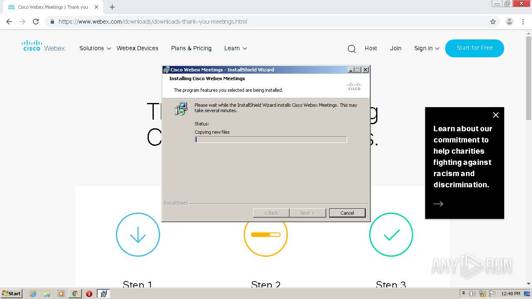Open the Windows Start menu
532x299 pixels.
(x=12, y=294)
